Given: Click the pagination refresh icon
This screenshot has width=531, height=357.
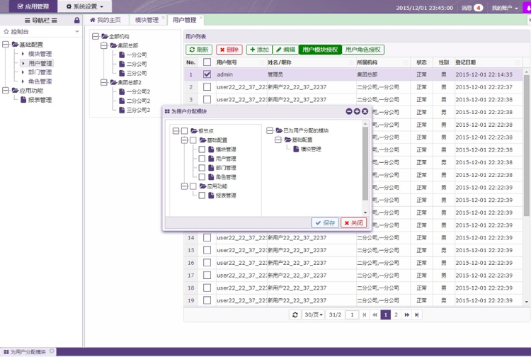Looking at the screenshot, I should coord(295,314).
